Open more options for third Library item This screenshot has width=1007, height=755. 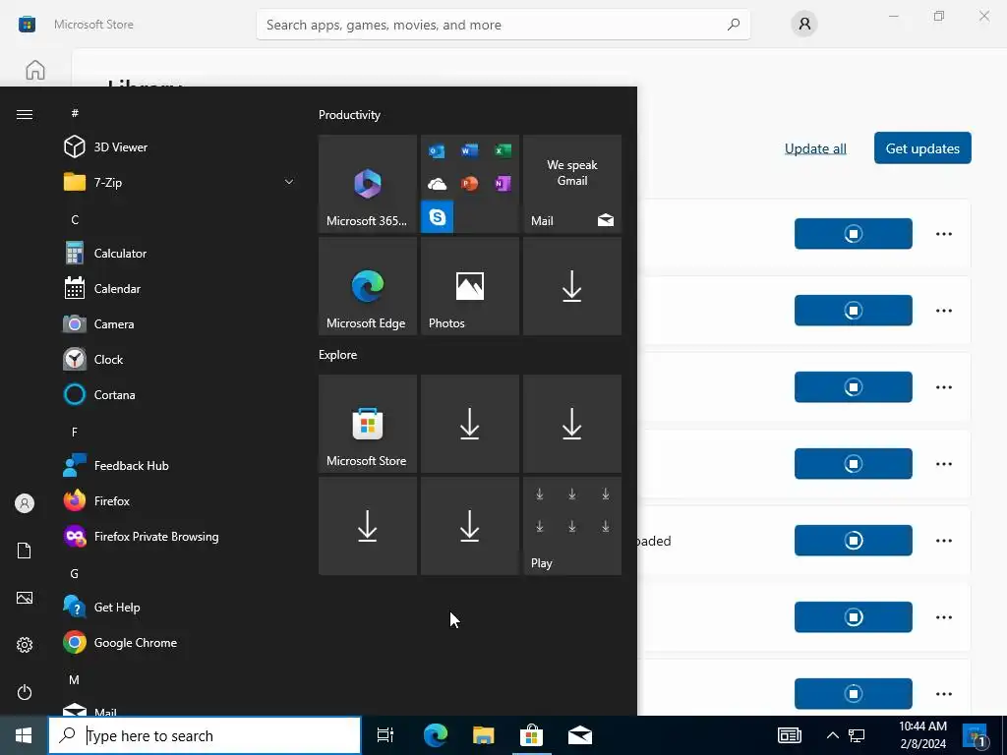pyautogui.click(x=944, y=387)
